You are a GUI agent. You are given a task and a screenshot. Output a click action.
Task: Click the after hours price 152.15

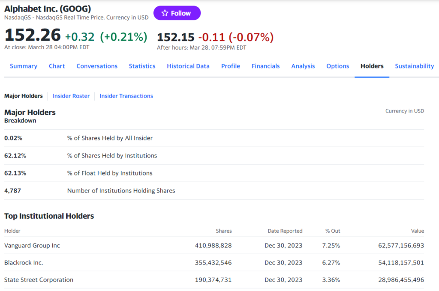(x=175, y=37)
